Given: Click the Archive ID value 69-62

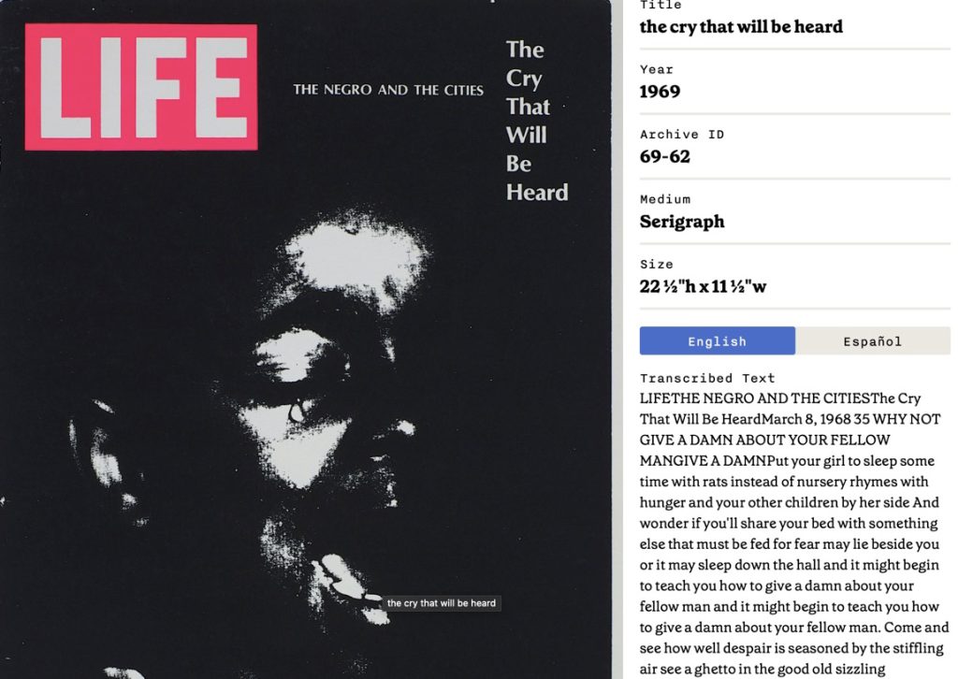Looking at the screenshot, I should (x=665, y=157).
